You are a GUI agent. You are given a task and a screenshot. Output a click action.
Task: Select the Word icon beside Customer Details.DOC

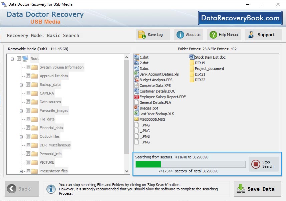(137, 91)
